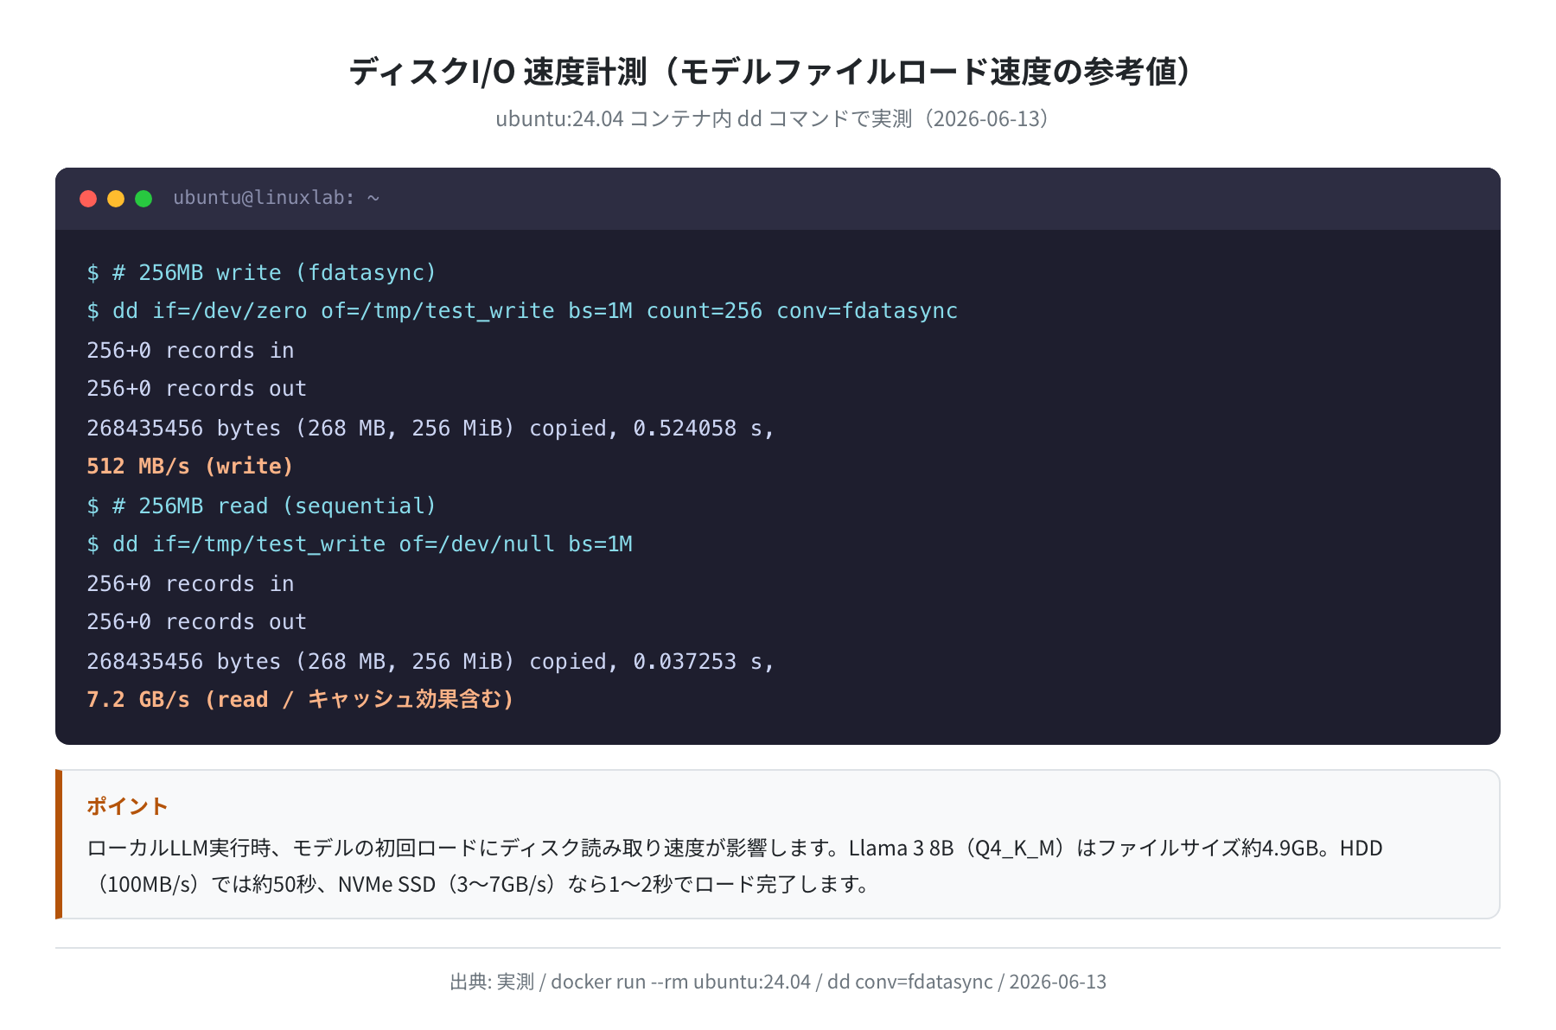
Task: Click the highlighted '7.2 GB/s (read' result
Action: coord(300,700)
